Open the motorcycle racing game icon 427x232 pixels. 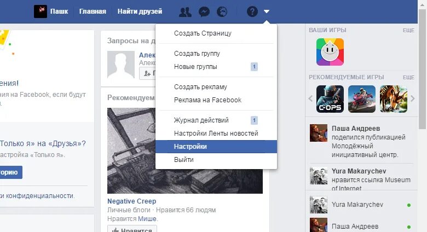(x=362, y=99)
